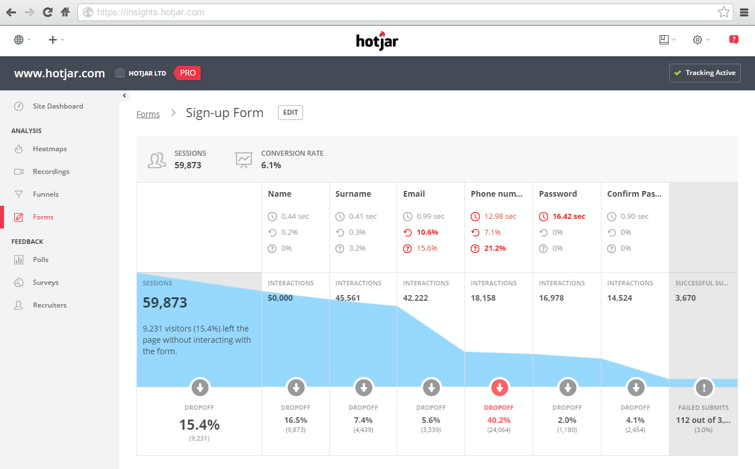Viewport: 755px width, 469px height.
Task: Go back via the Forms breadcrumb link
Action: tap(148, 114)
